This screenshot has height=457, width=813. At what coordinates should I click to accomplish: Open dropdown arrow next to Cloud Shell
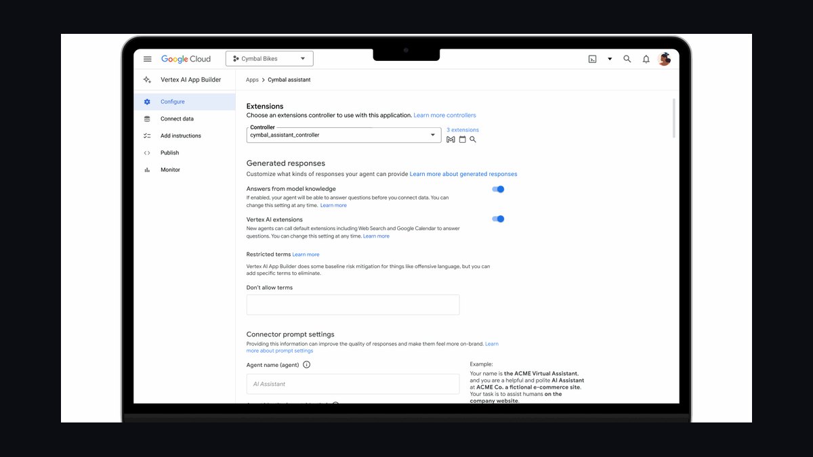coord(610,59)
